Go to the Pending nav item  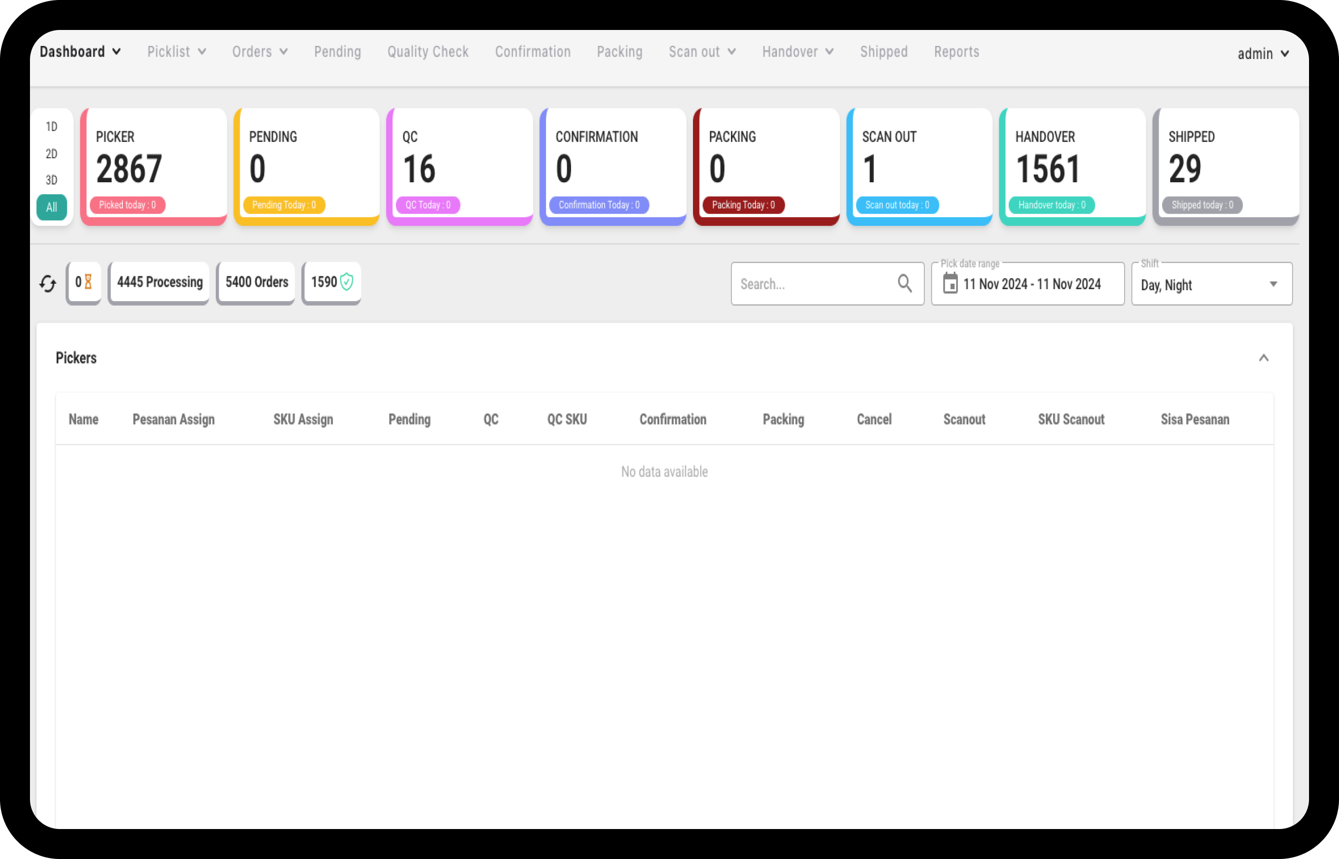(338, 52)
